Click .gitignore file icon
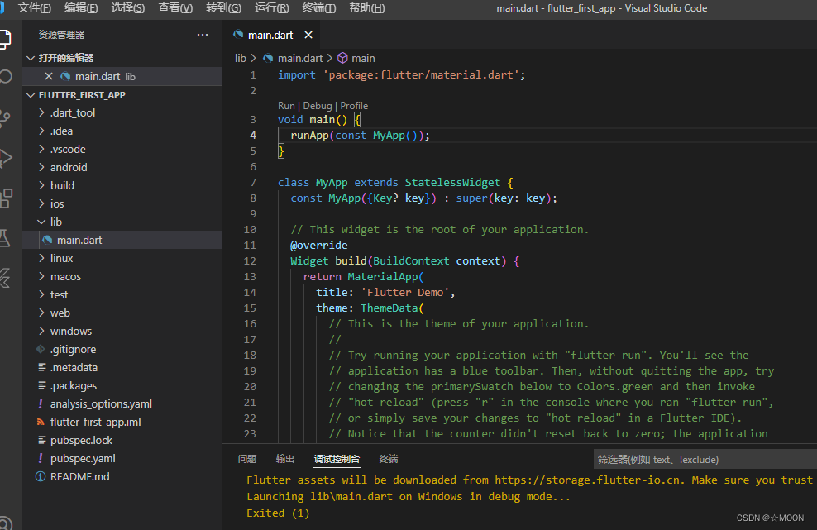 [41, 349]
